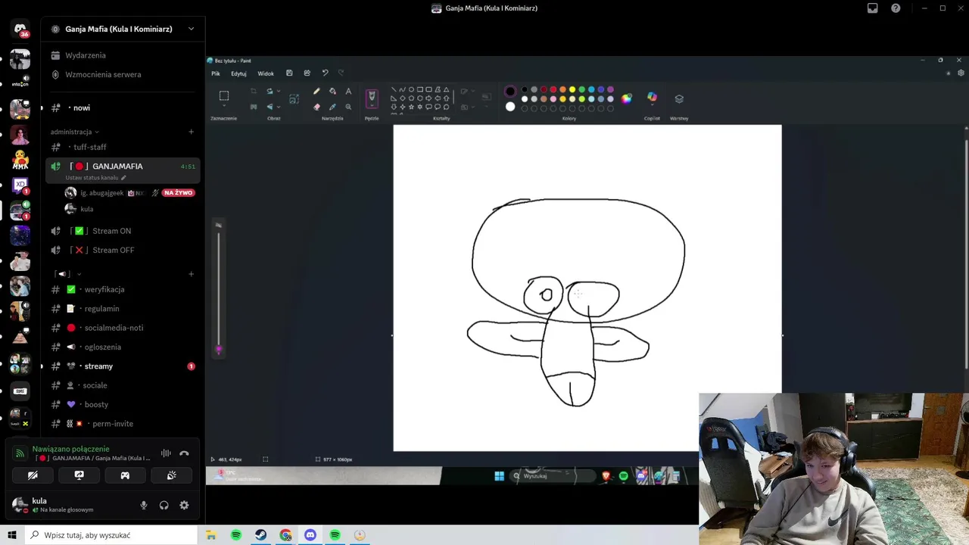The image size is (969, 545).
Task: Select the Fill bucket tool in Paint
Action: coord(332,92)
